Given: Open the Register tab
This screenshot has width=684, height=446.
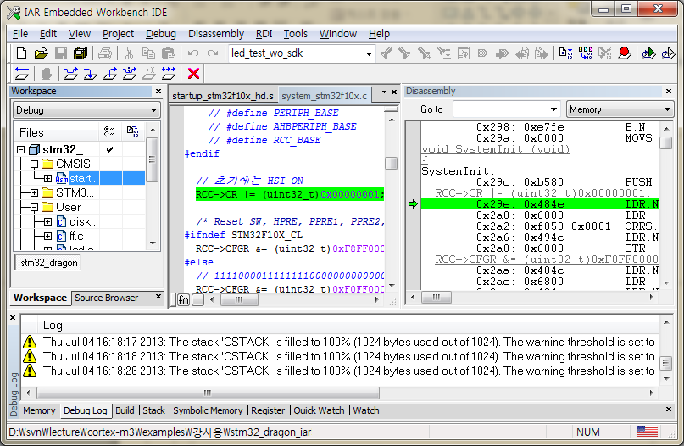Looking at the screenshot, I should pos(268,410).
